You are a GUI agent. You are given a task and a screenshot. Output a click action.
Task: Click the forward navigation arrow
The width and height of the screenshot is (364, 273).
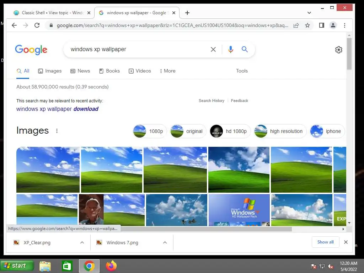pyautogui.click(x=26, y=25)
